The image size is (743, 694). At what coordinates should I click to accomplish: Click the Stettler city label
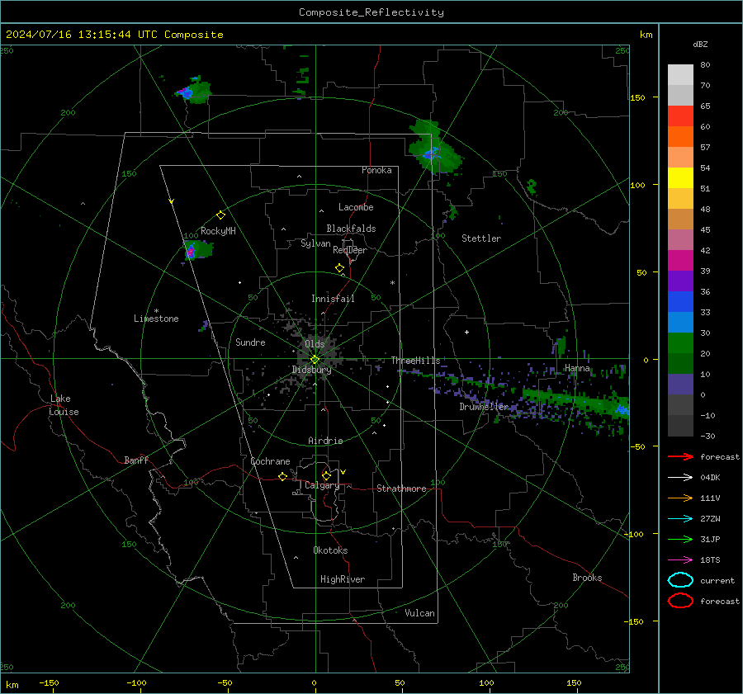pos(481,238)
